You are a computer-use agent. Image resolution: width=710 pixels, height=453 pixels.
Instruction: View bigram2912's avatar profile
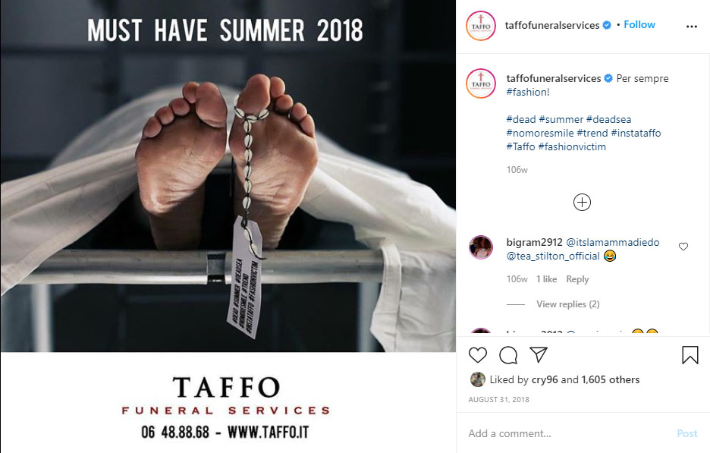click(x=481, y=247)
